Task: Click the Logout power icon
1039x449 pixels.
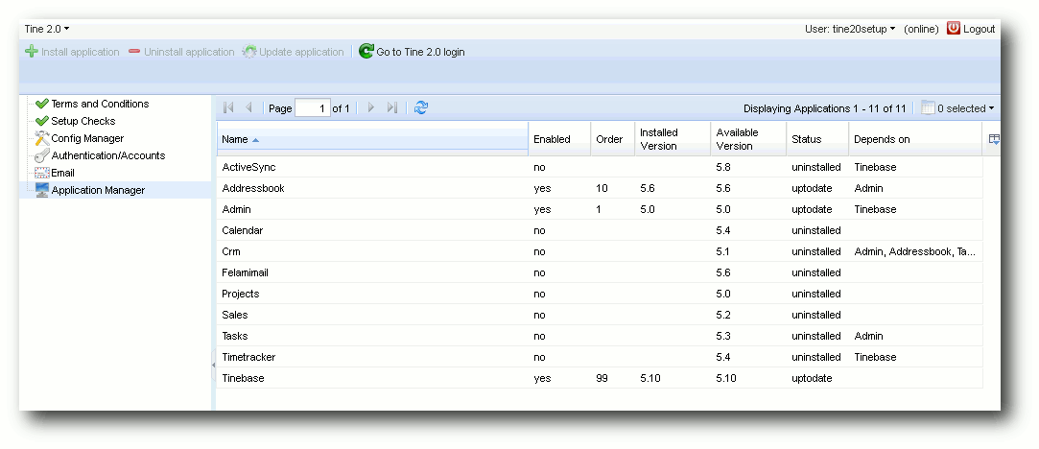Action: [954, 29]
